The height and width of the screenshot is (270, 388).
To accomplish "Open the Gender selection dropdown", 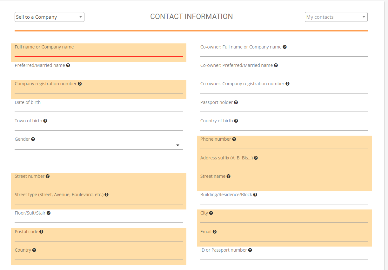I will coord(98,145).
